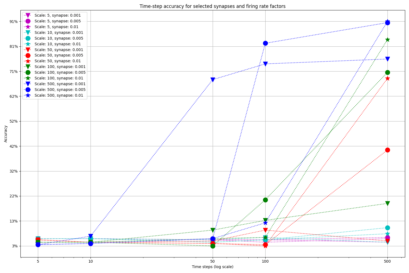409x273 pixels.
Task: Click the blue triangle data point at time step 500
Action: [x=387, y=59]
